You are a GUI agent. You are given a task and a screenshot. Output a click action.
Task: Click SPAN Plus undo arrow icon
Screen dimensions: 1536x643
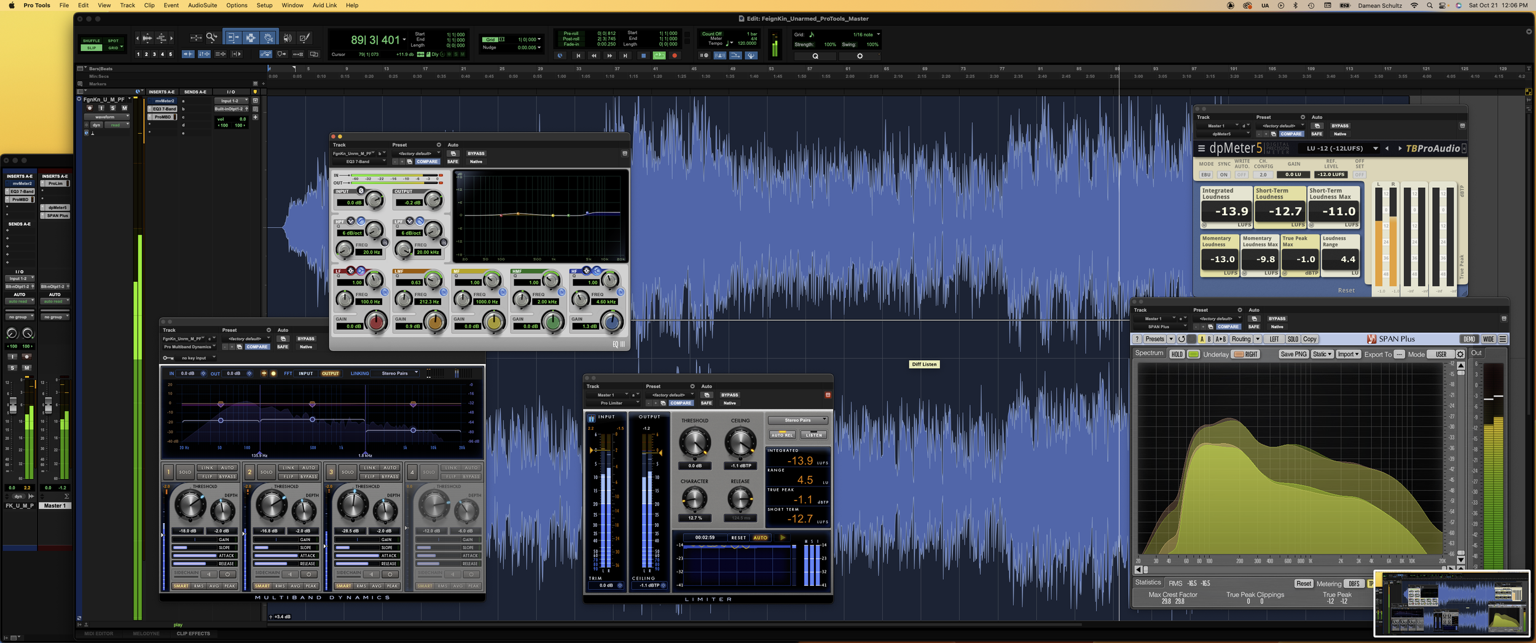coord(1181,339)
